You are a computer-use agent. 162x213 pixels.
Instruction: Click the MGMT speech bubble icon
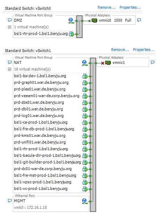(10, 201)
